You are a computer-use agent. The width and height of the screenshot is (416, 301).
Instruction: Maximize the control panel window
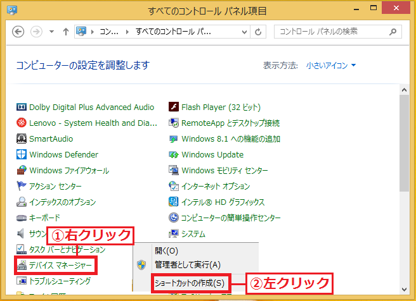374,8
